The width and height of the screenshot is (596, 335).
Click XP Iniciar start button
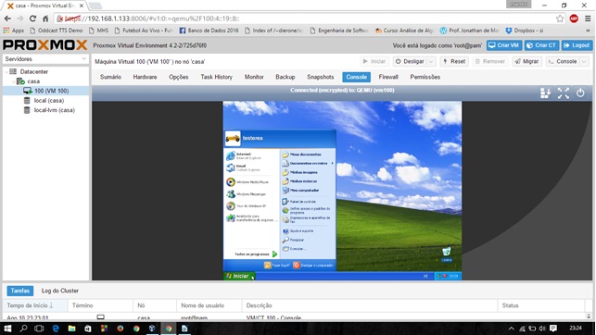click(238, 276)
